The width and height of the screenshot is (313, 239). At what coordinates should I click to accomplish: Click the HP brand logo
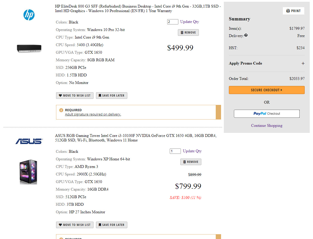[29, 15]
